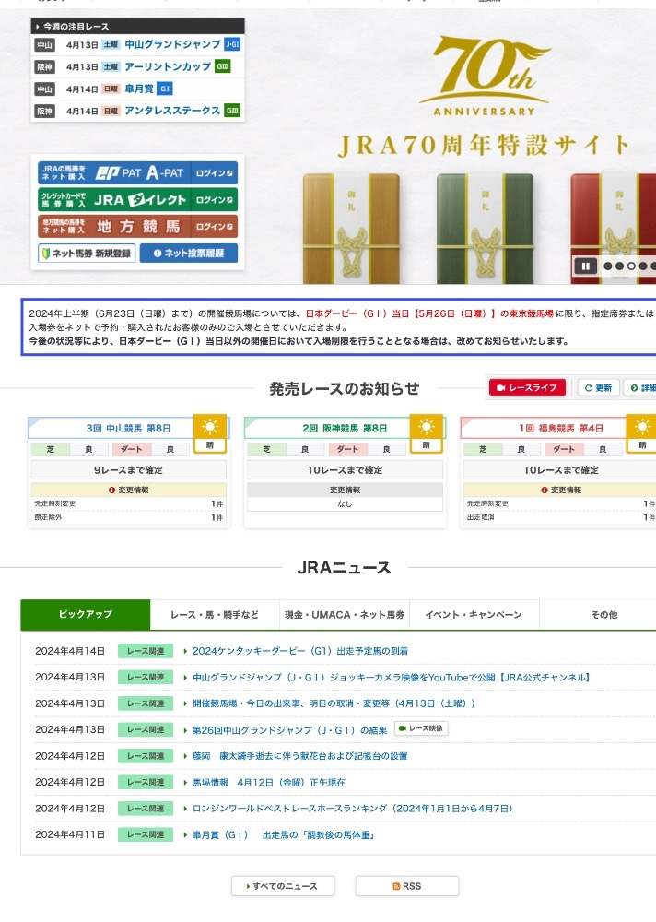Screen dimensions: 656x922
Task: Click sunny weather icon on 中山 card
Action: (210, 433)
